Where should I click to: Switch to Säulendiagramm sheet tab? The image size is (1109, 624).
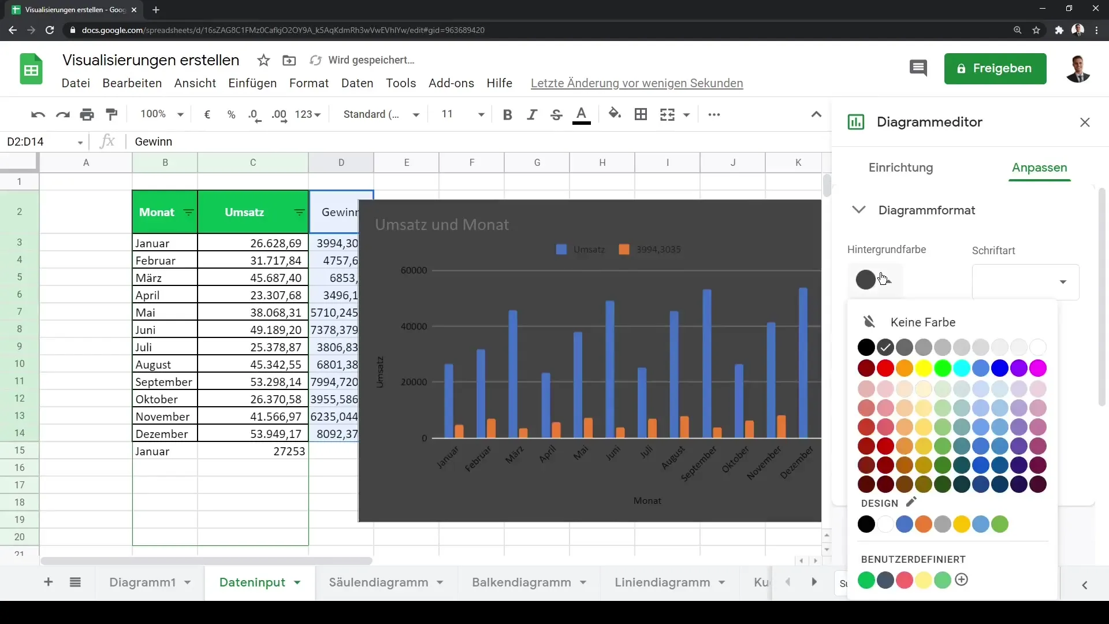[x=378, y=582]
